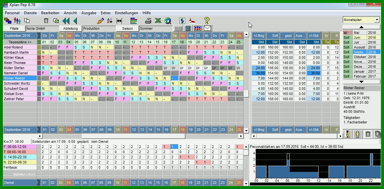Click the colored bars chart icon
Image resolution: width=384 pixels, height=189 pixels.
[134, 21]
